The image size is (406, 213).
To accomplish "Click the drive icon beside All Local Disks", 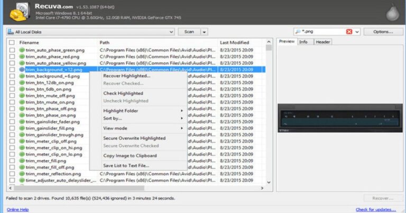I will pyautogui.click(x=11, y=32).
